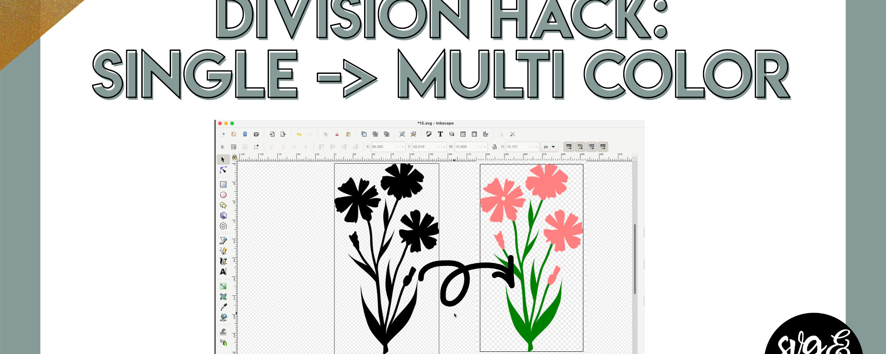
Task: Duplicate the selected object icon
Action: [364, 134]
